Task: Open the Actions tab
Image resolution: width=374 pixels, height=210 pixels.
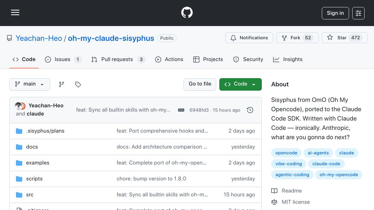Action: [169, 59]
